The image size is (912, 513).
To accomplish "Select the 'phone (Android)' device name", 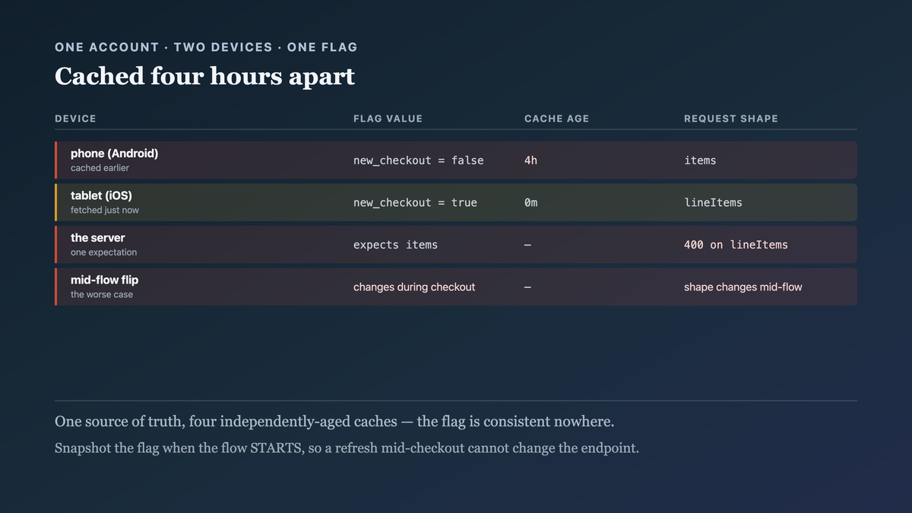I will pyautogui.click(x=115, y=154).
